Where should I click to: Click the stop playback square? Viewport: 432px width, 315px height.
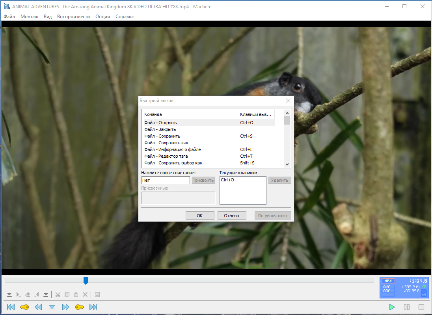421,307
